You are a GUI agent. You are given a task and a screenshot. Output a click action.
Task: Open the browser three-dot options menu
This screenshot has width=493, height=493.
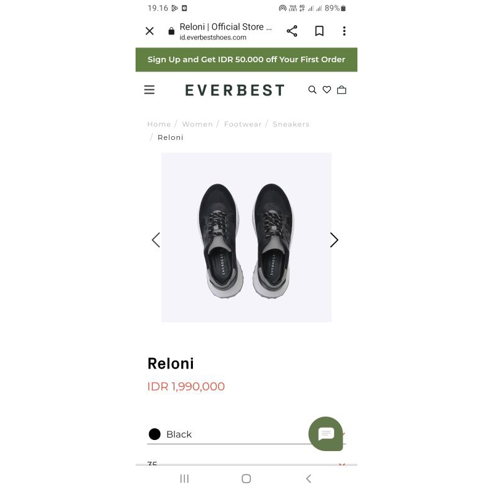344,31
